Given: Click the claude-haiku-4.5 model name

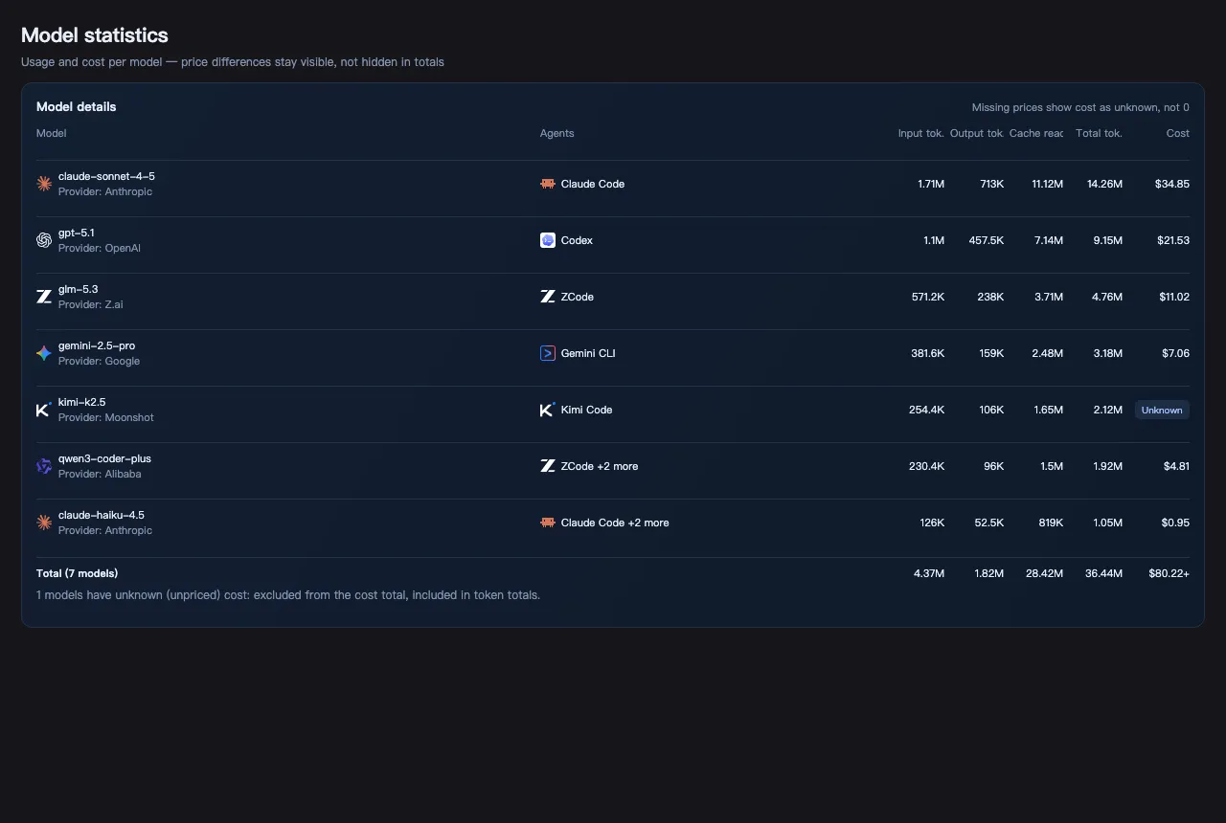Looking at the screenshot, I should tap(102, 515).
